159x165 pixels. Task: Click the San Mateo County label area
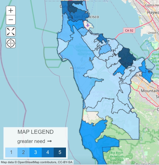click(98, 94)
